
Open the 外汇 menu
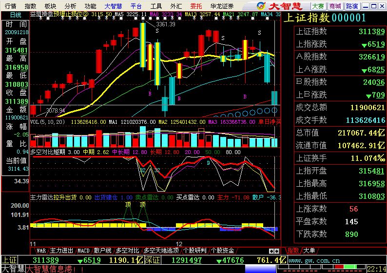tap(176, 6)
